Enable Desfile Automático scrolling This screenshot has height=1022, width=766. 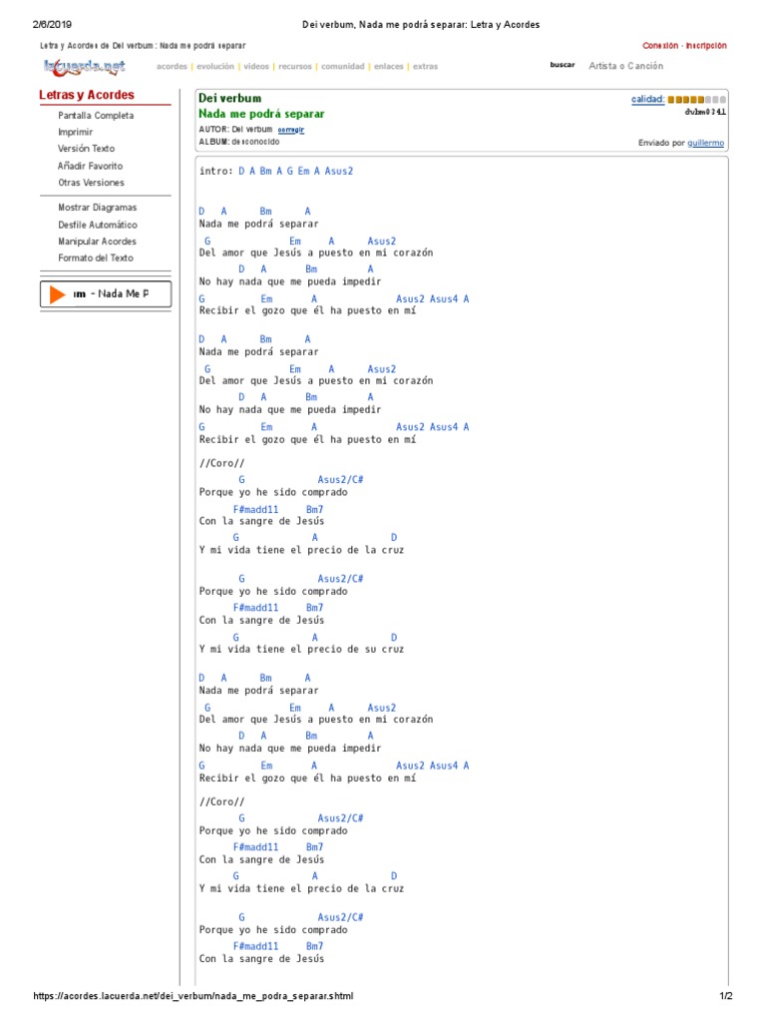pyautogui.click(x=98, y=225)
